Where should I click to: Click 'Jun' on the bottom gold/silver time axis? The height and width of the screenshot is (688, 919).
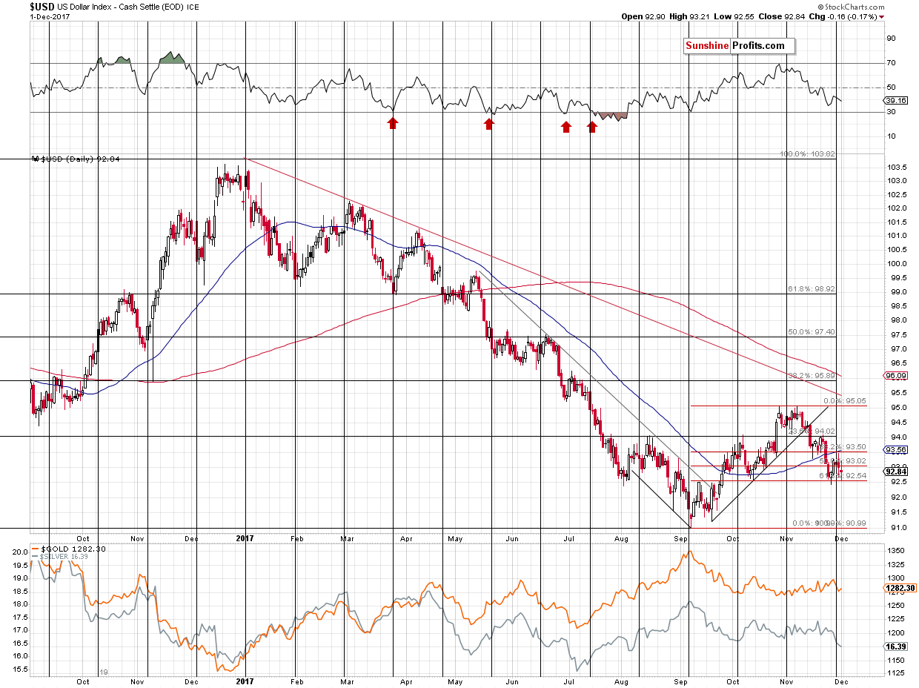512,682
